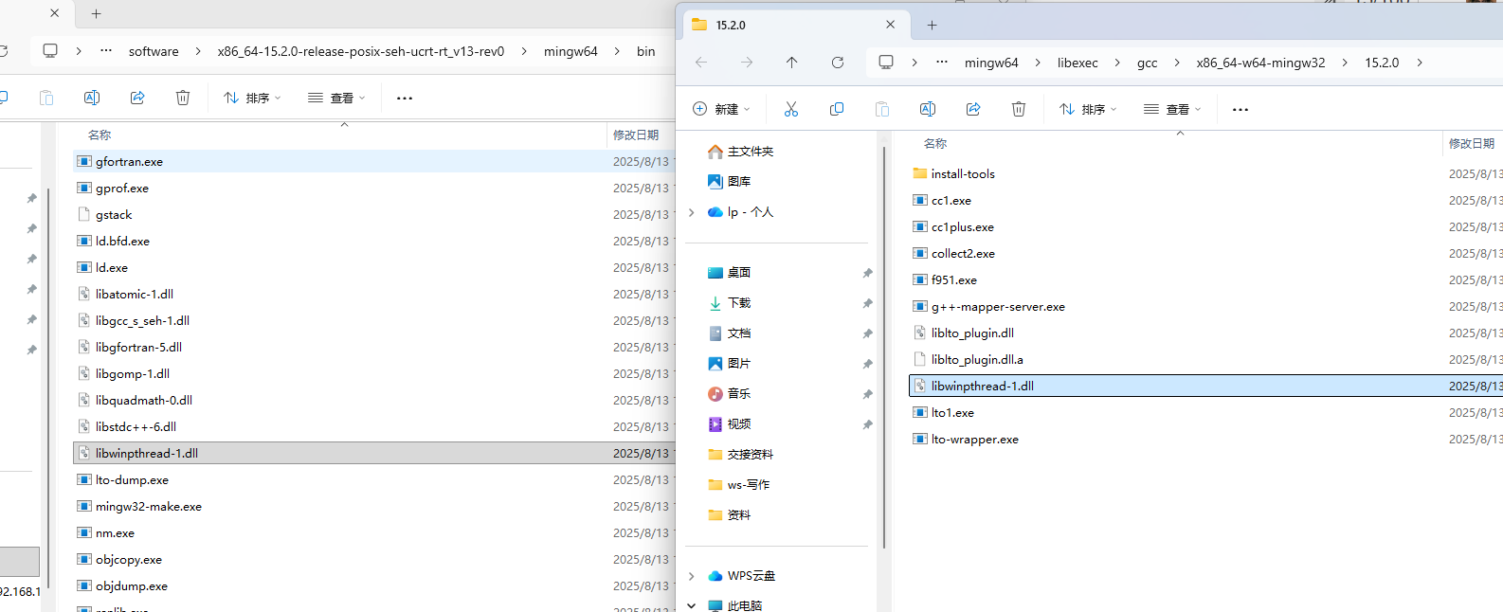Close the 15.2.0 tab

[890, 25]
